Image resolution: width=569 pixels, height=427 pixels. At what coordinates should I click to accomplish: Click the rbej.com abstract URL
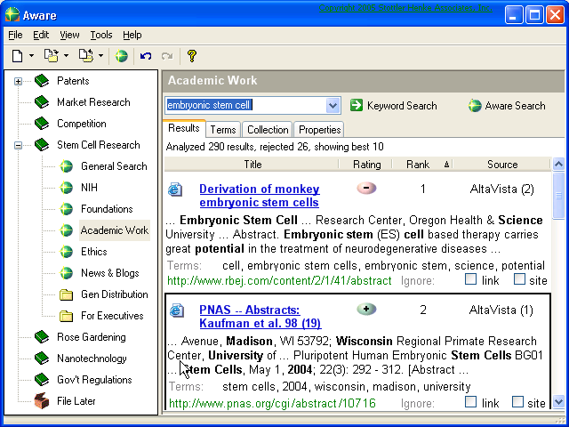pyautogui.click(x=279, y=281)
